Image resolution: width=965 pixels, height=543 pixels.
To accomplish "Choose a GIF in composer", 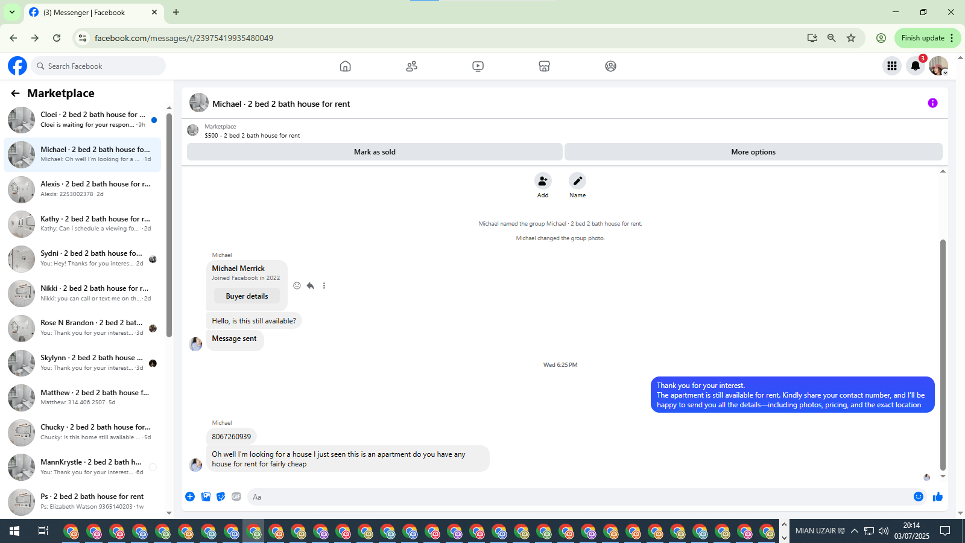I will point(236,497).
